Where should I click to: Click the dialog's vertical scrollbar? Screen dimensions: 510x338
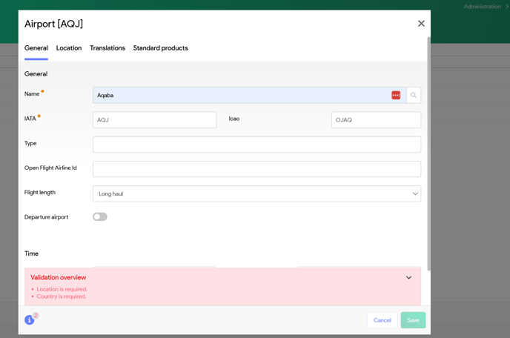click(428, 148)
